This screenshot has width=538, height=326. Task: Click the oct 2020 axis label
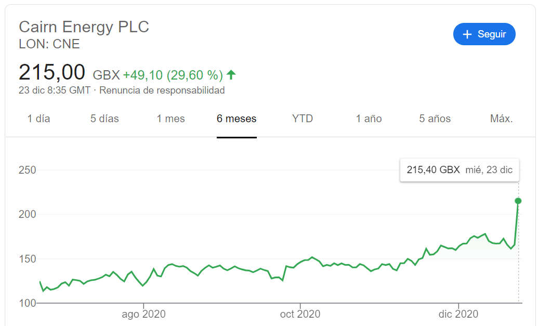point(300,315)
